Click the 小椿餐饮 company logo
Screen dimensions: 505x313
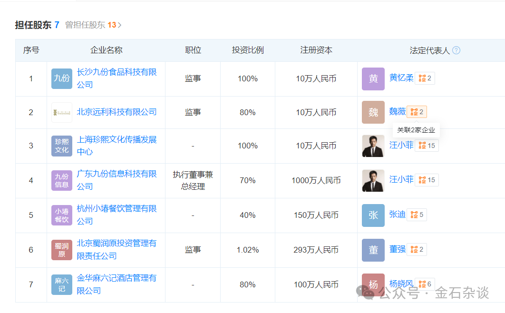pos(62,215)
